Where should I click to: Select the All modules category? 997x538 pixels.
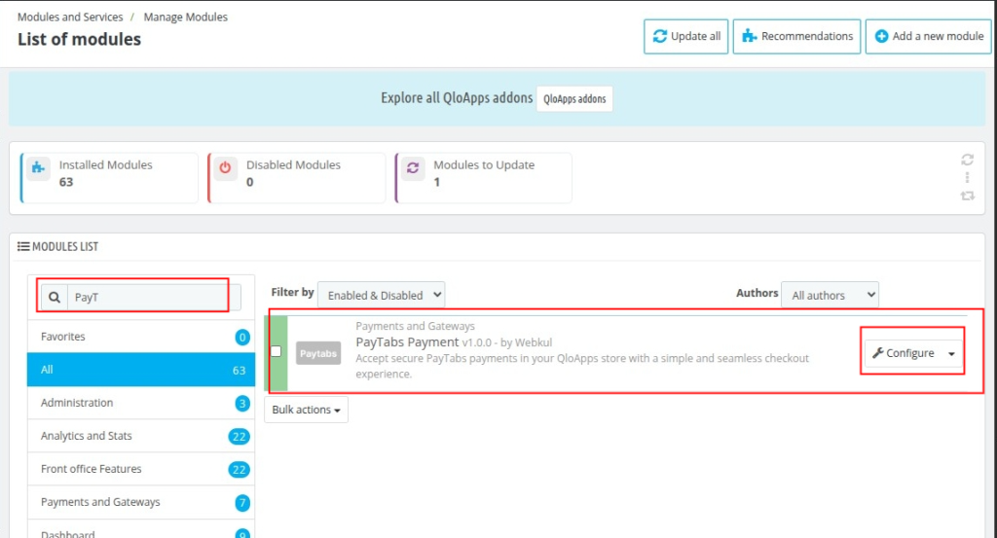pyautogui.click(x=141, y=370)
